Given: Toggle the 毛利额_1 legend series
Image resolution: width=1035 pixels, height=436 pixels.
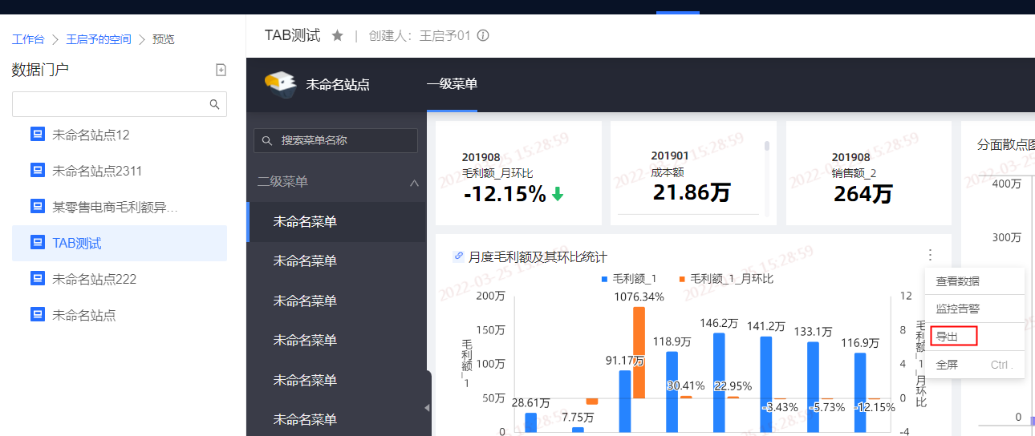Looking at the screenshot, I should [629, 279].
